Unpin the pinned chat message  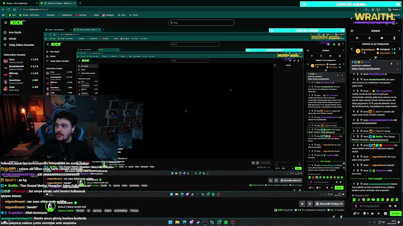coord(391,64)
